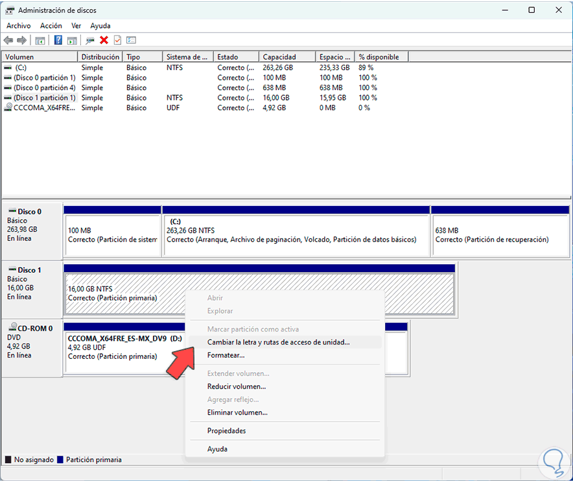Open the Archivo menu

[19, 25]
